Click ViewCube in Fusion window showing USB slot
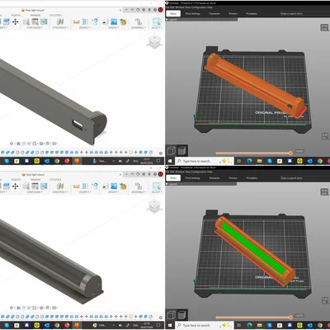Viewport: 330px width, 330px height. tap(154, 42)
